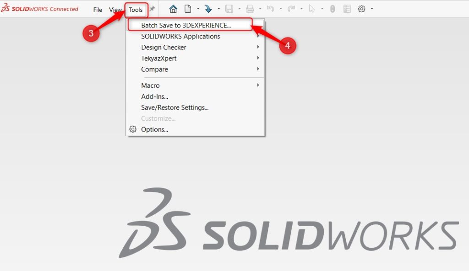Click the SOLIDWORKS Connected logo
Screen dimensions: 469x271
(39, 8)
